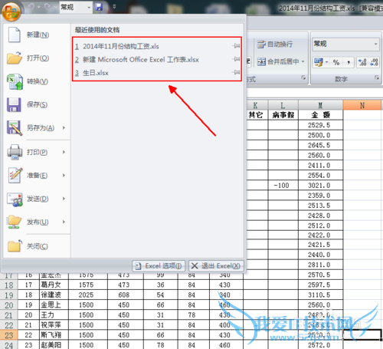Open alignment group dialog launcher
The image size is (383, 349).
point(303,77)
